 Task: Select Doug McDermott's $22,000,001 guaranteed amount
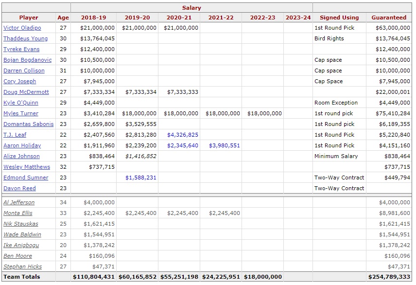(x=393, y=92)
